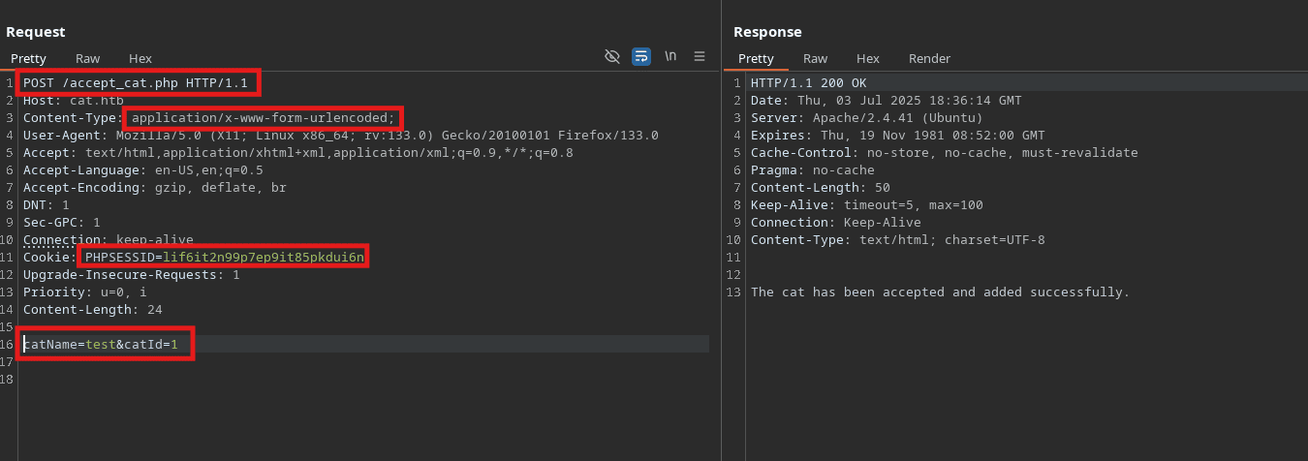Click the HTTP/1.1 200 OK status line

click(x=808, y=83)
